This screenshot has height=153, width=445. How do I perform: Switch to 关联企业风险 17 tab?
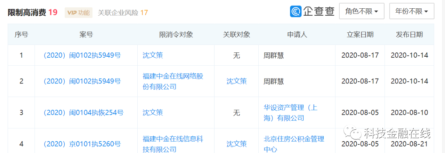click(123, 13)
